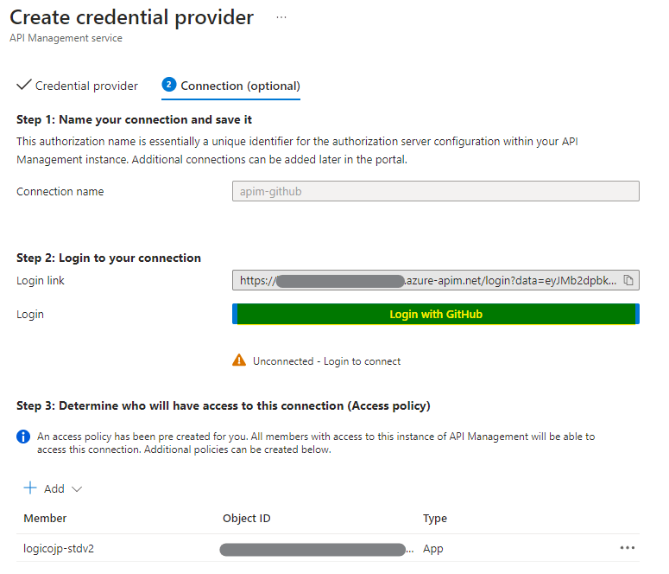Click the blue info icon for access policy
Screen dimensions: 669x574
click(x=24, y=437)
